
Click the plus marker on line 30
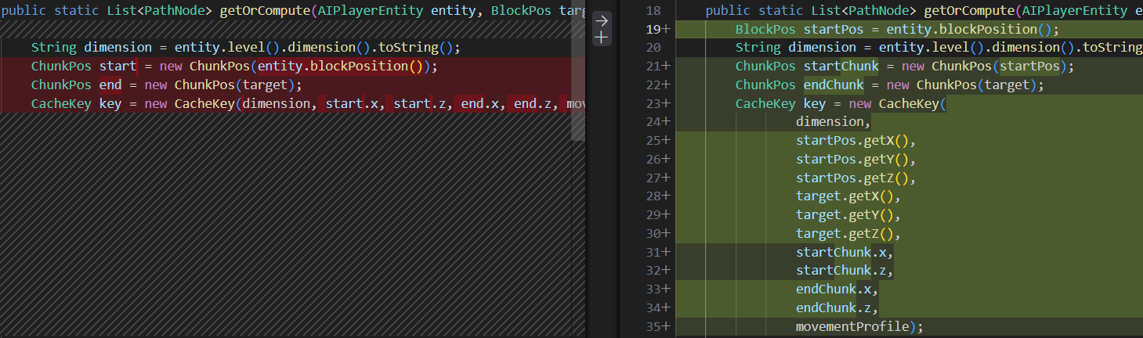pyautogui.click(x=666, y=234)
